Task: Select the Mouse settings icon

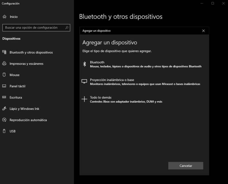Action: click(x=4, y=75)
